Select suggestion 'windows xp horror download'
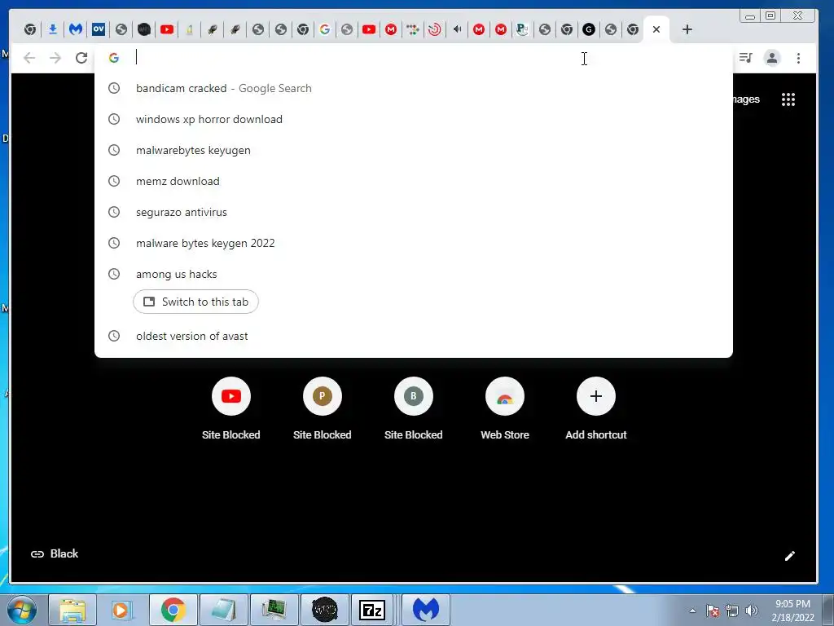This screenshot has height=626, width=834. [413, 119]
